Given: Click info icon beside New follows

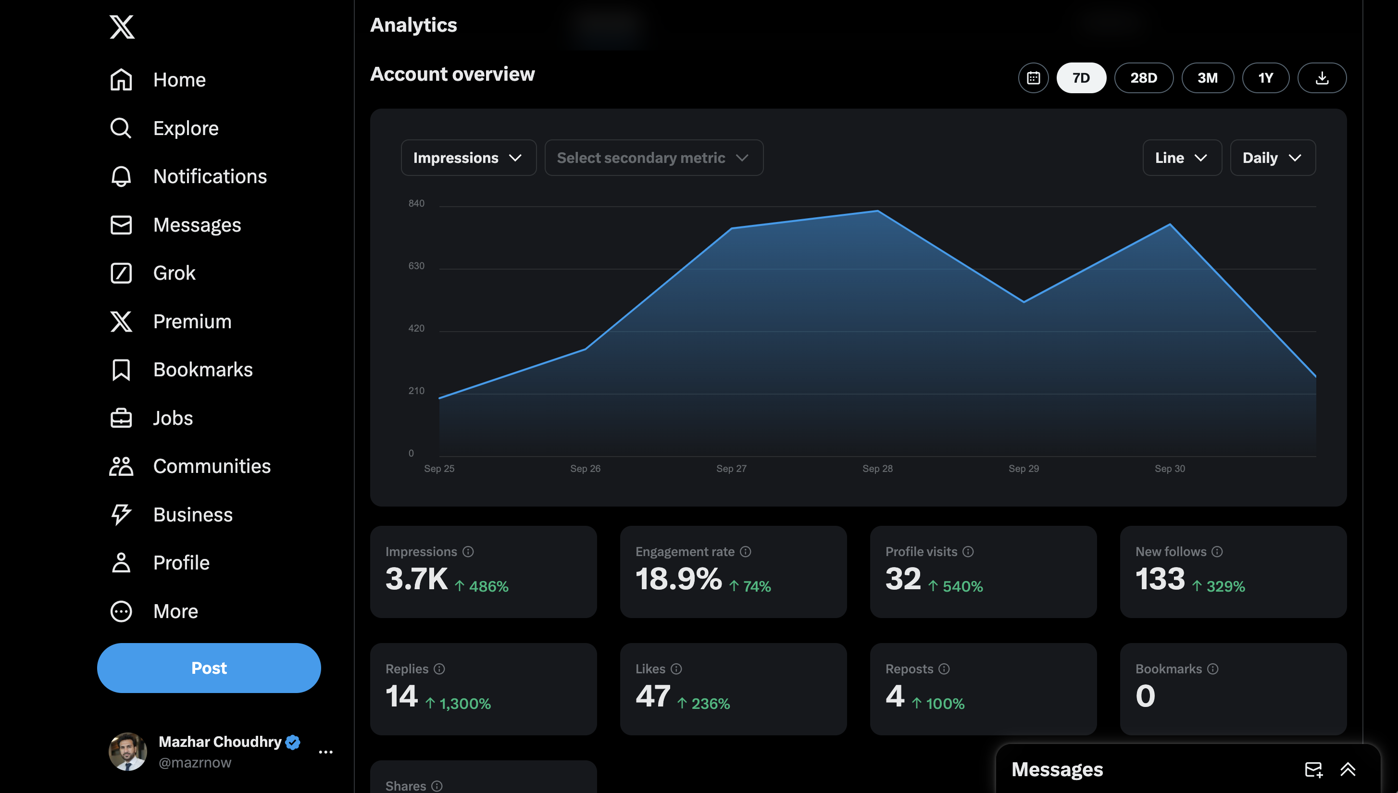Looking at the screenshot, I should [1217, 552].
